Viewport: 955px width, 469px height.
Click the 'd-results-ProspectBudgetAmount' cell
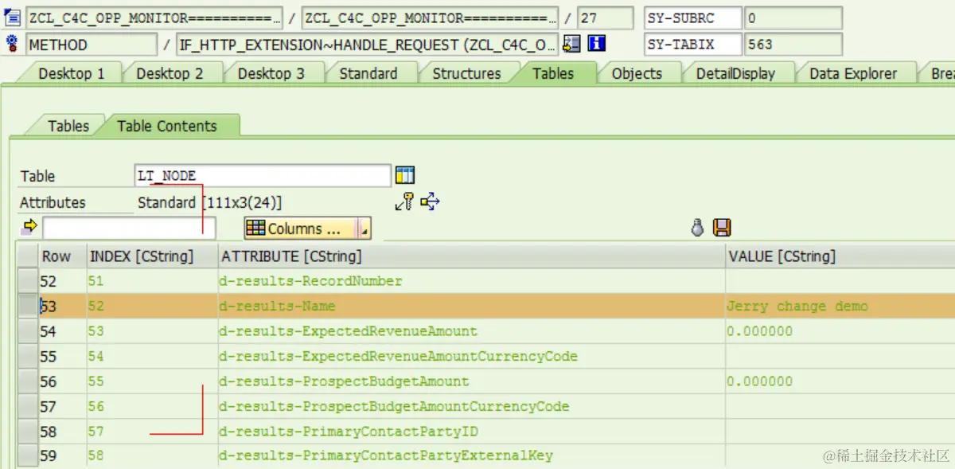[471, 381]
